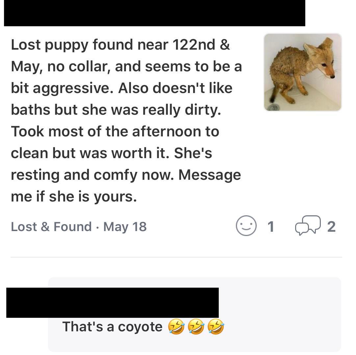Click "baths but she was really dirty" text
356x355 pixels.
(x=116, y=110)
